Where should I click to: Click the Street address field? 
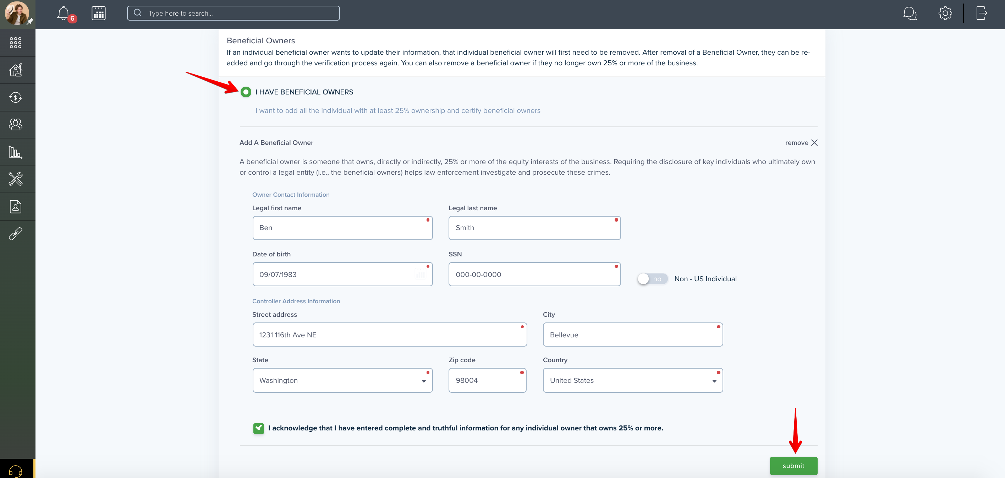click(389, 335)
